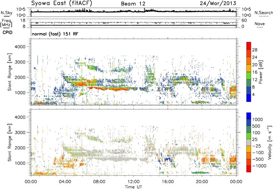Click the 'Velocity [m s-1]' color bar label

pyautogui.click(x=270, y=142)
